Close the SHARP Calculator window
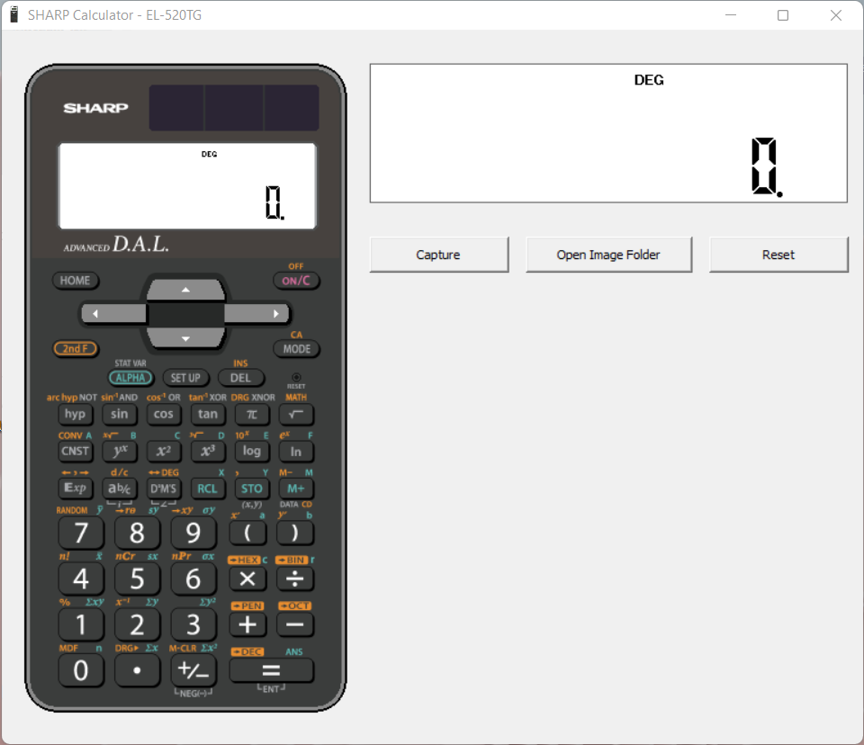Viewport: 864px width, 745px height. [835, 15]
